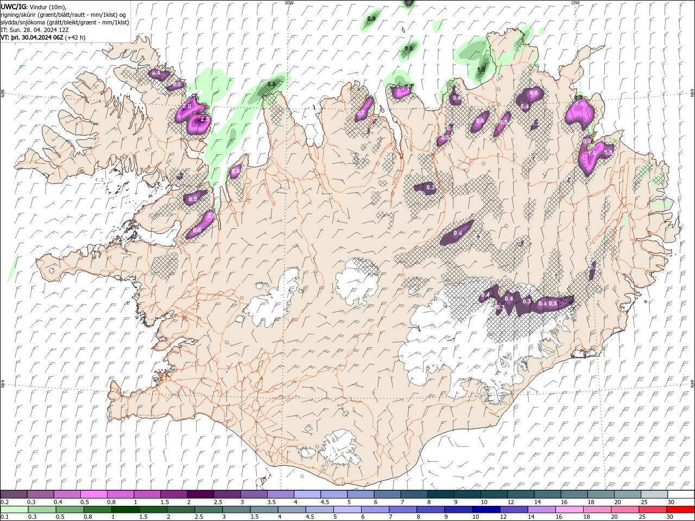Viewport: 695px width, 521px height.
Task: Select the 'Vindur (10m)' header text
Action: pyautogui.click(x=49, y=7)
